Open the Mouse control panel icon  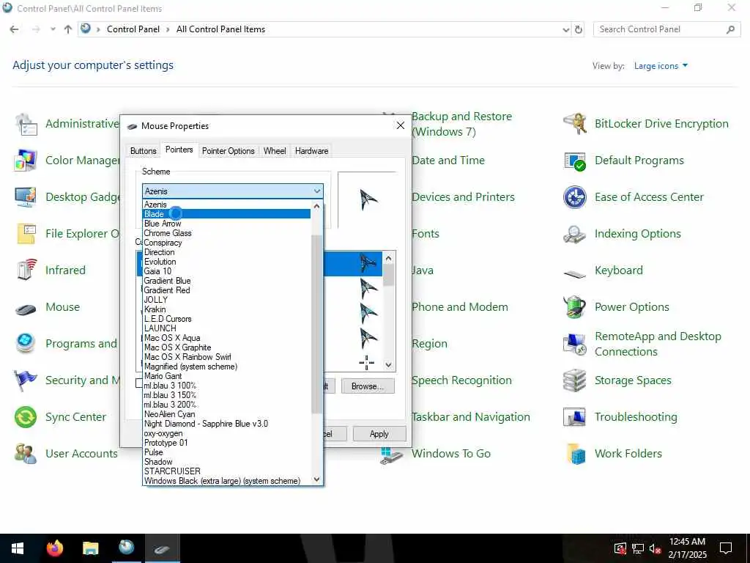point(26,307)
